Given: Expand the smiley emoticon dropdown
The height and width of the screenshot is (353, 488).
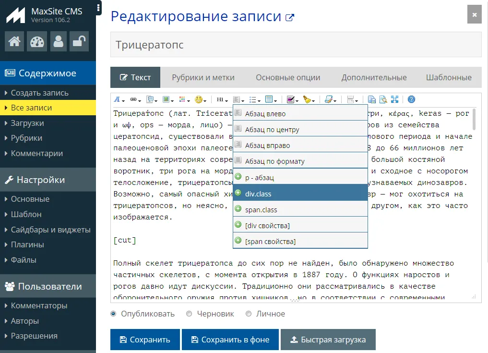Looking at the screenshot, I should pyautogui.click(x=200, y=99).
